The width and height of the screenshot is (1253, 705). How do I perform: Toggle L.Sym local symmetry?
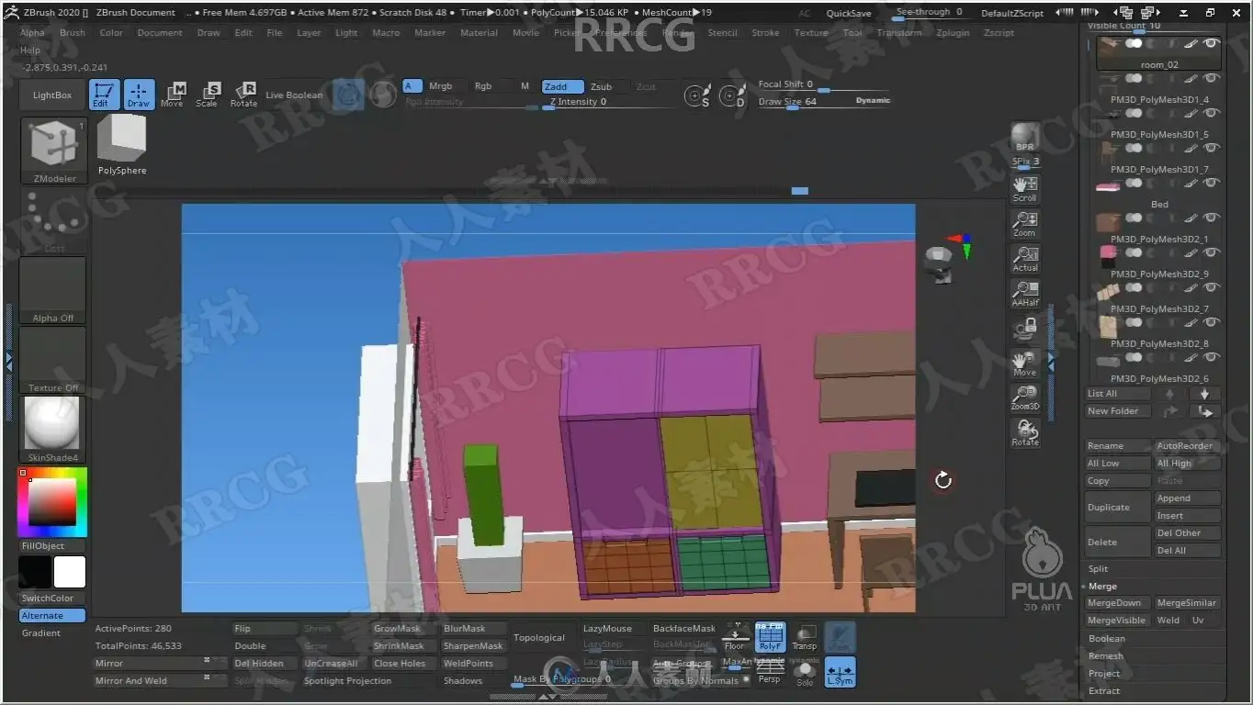coord(840,671)
